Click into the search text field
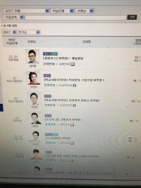Image resolution: width=141 pixels, height=188 pixels. tap(76, 18)
